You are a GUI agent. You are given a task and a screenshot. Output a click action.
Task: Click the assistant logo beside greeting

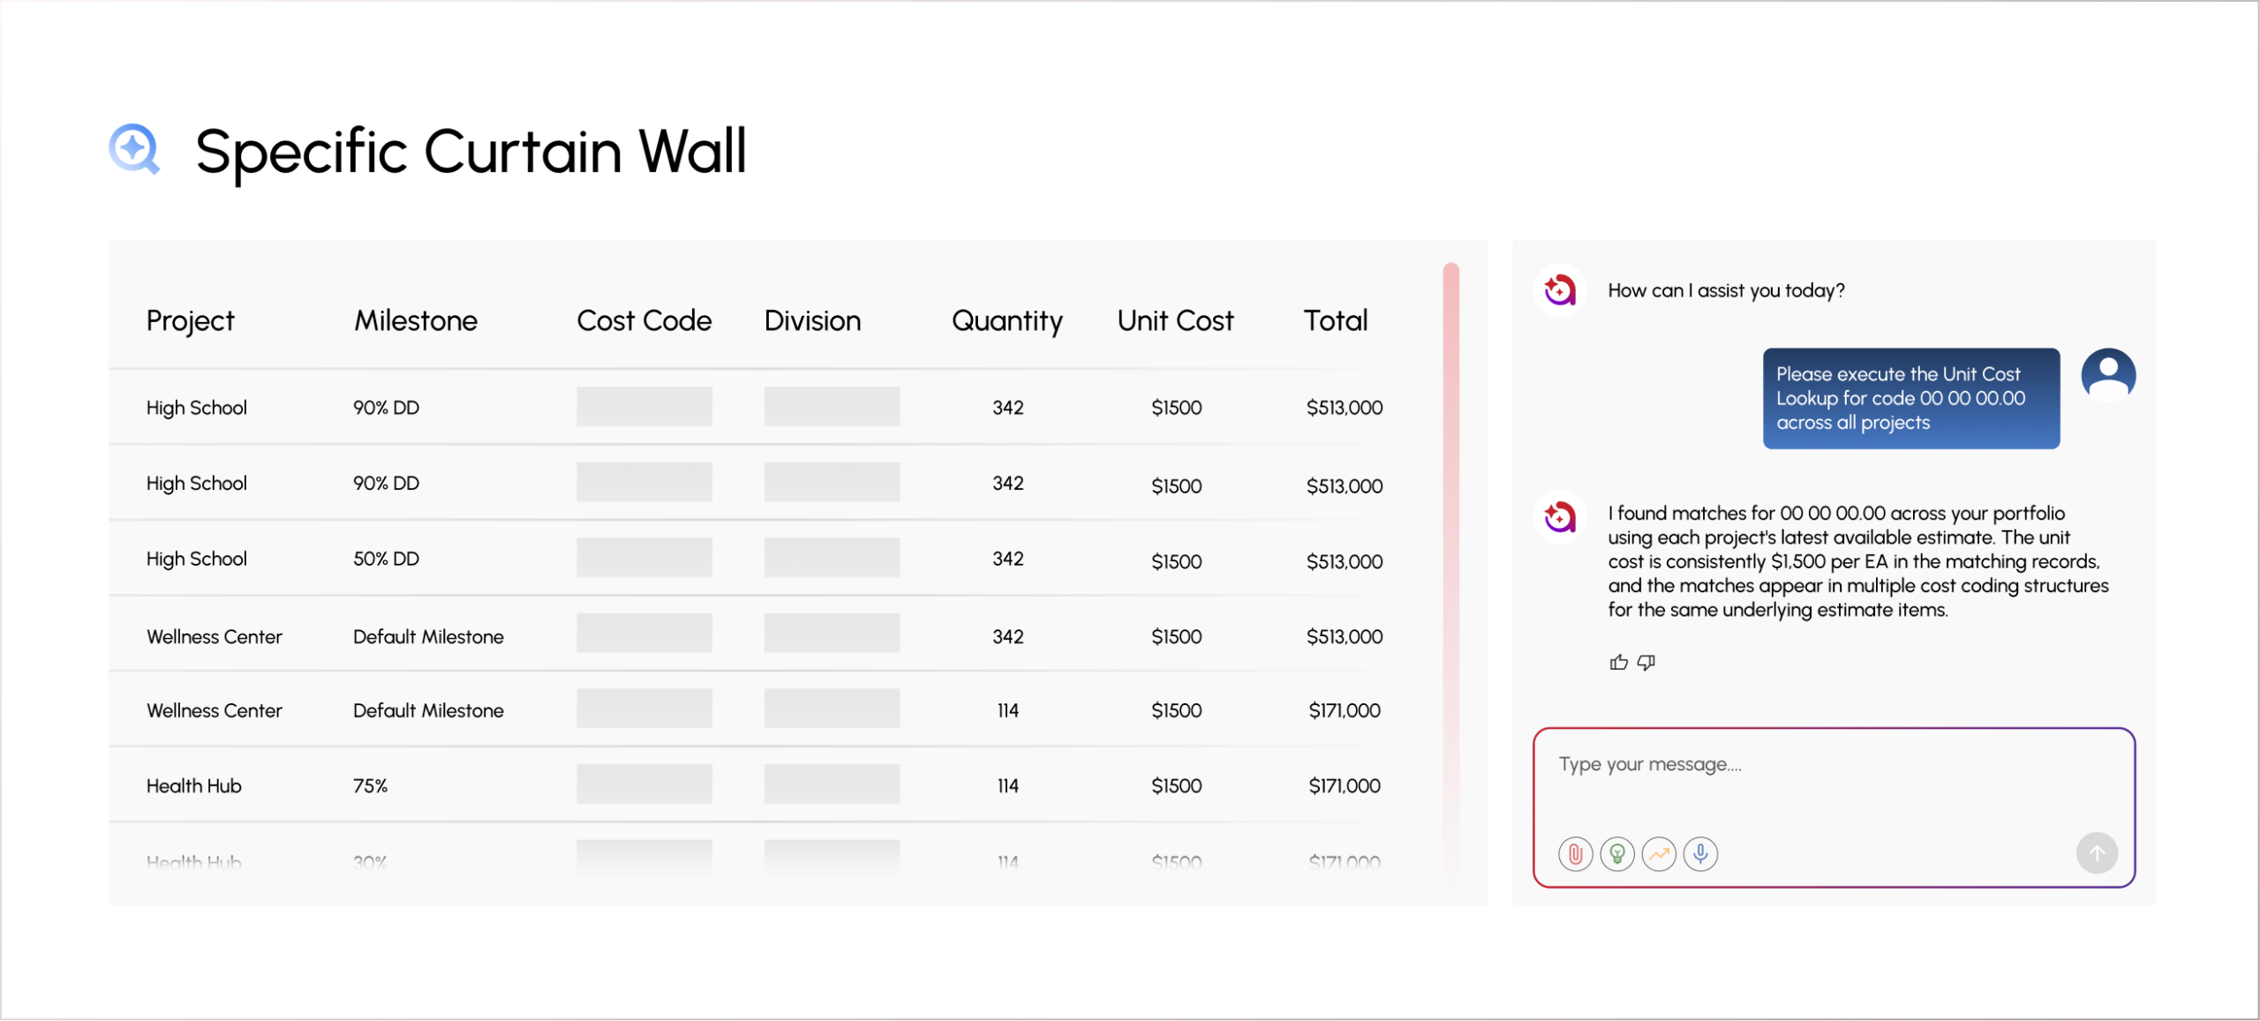pos(1560,289)
